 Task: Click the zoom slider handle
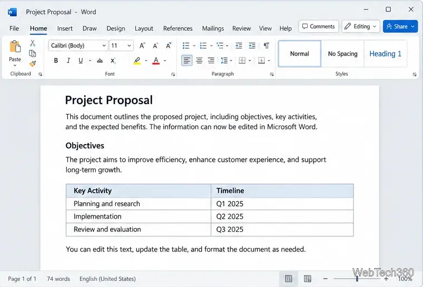point(357,279)
